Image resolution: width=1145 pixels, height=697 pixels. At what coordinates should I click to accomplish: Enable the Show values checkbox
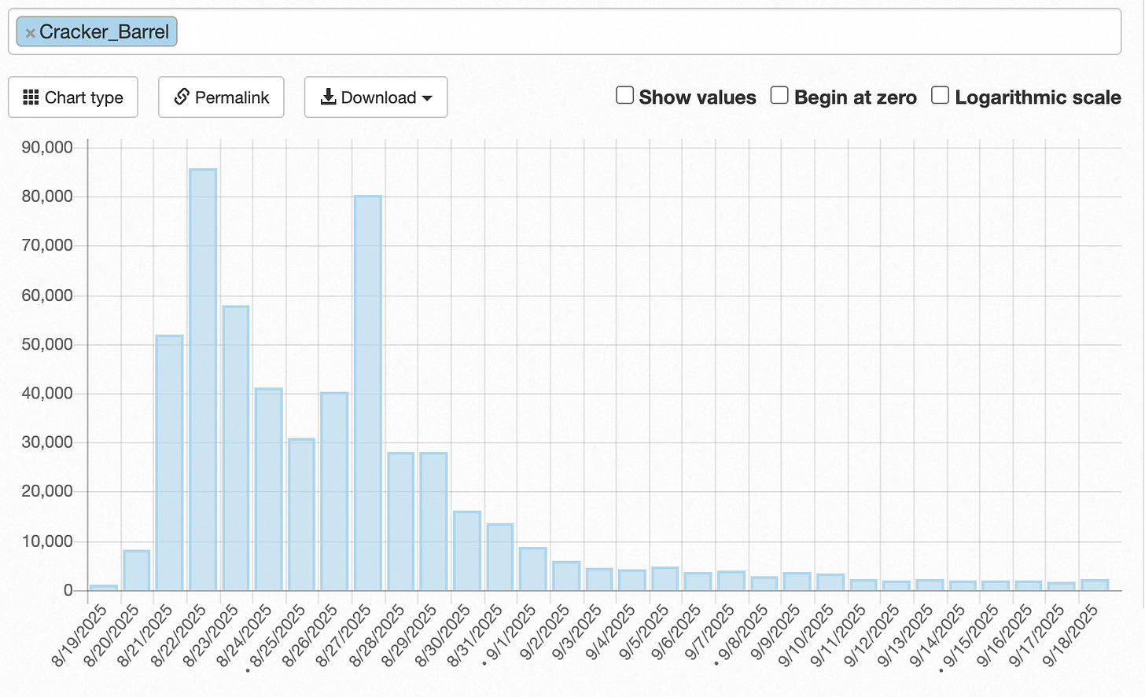pyautogui.click(x=624, y=96)
